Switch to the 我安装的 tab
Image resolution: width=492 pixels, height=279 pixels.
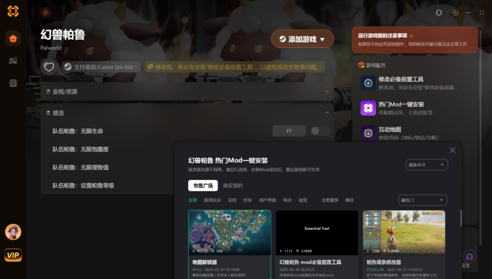pyautogui.click(x=233, y=186)
